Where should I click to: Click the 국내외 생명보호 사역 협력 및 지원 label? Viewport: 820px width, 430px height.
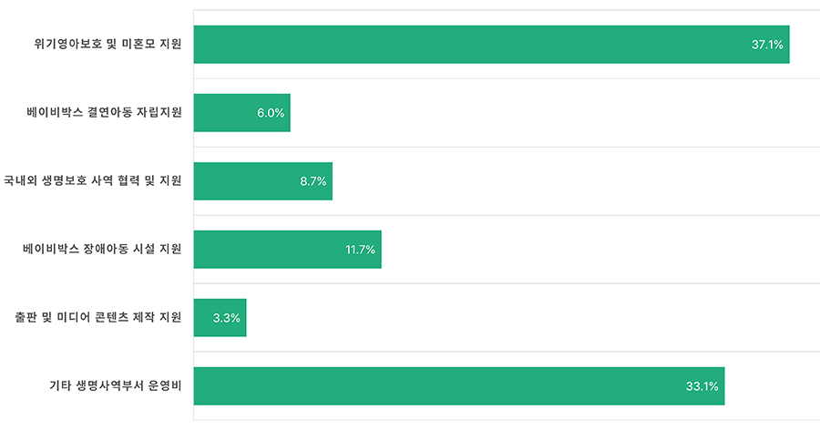[x=93, y=181]
